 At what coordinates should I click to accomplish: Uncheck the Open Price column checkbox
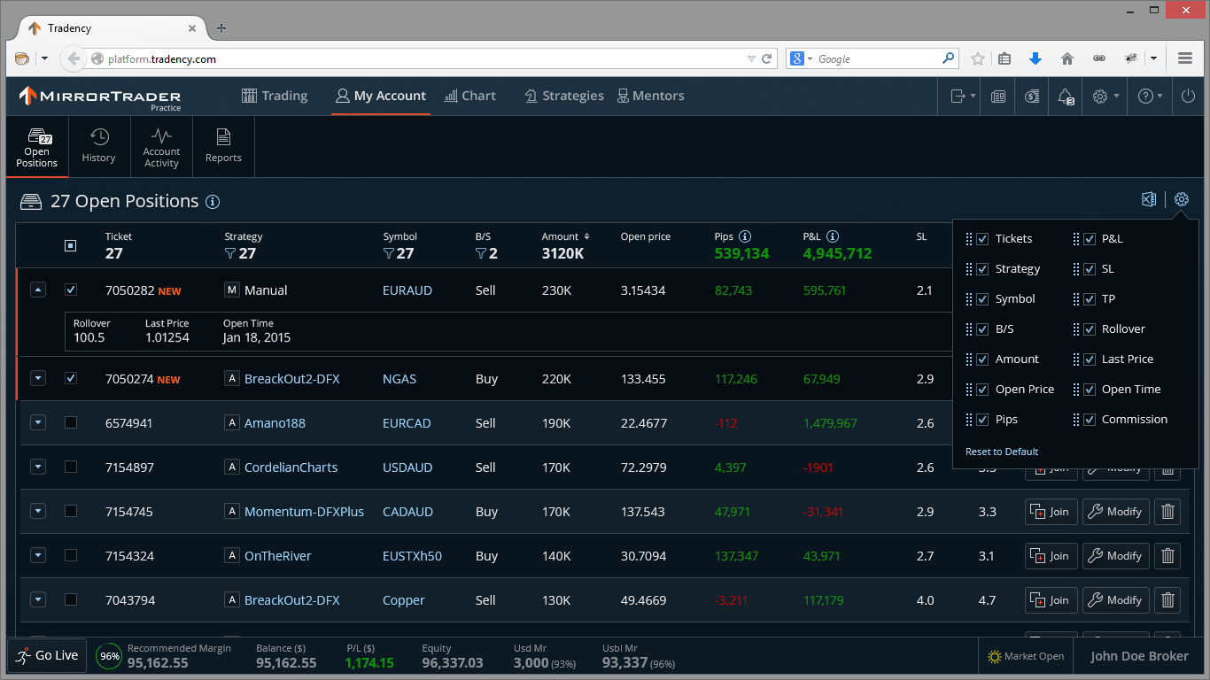coord(982,390)
